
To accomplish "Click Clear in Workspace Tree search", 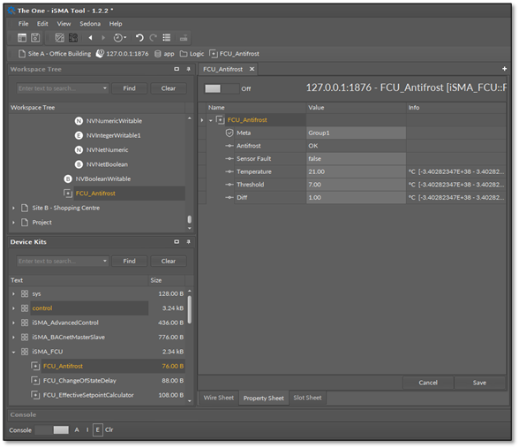I will [x=169, y=88].
